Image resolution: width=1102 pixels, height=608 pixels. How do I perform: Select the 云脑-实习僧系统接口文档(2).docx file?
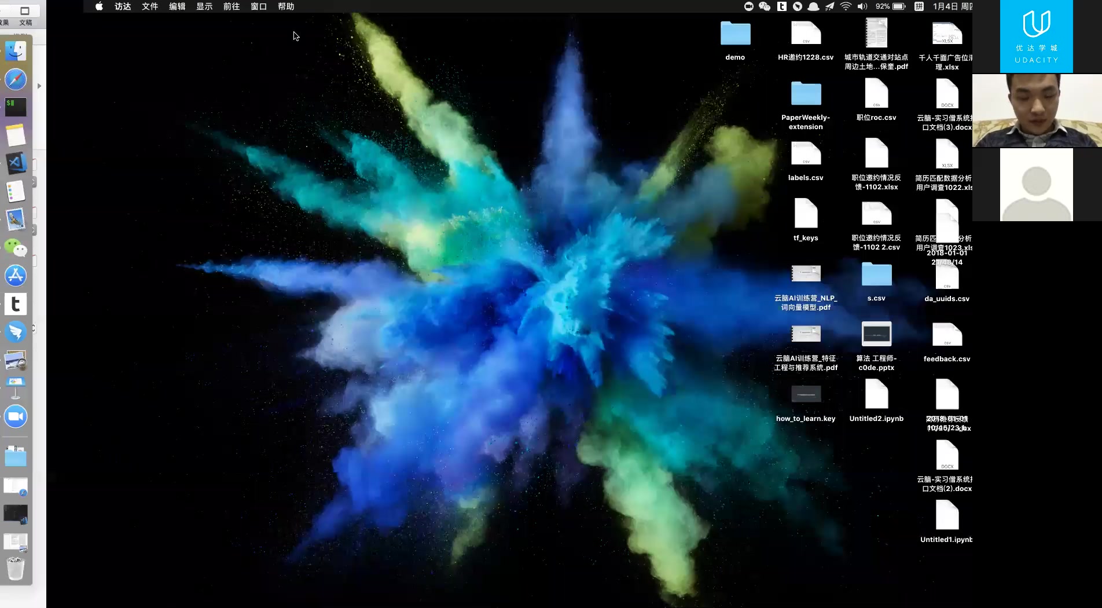[947, 455]
